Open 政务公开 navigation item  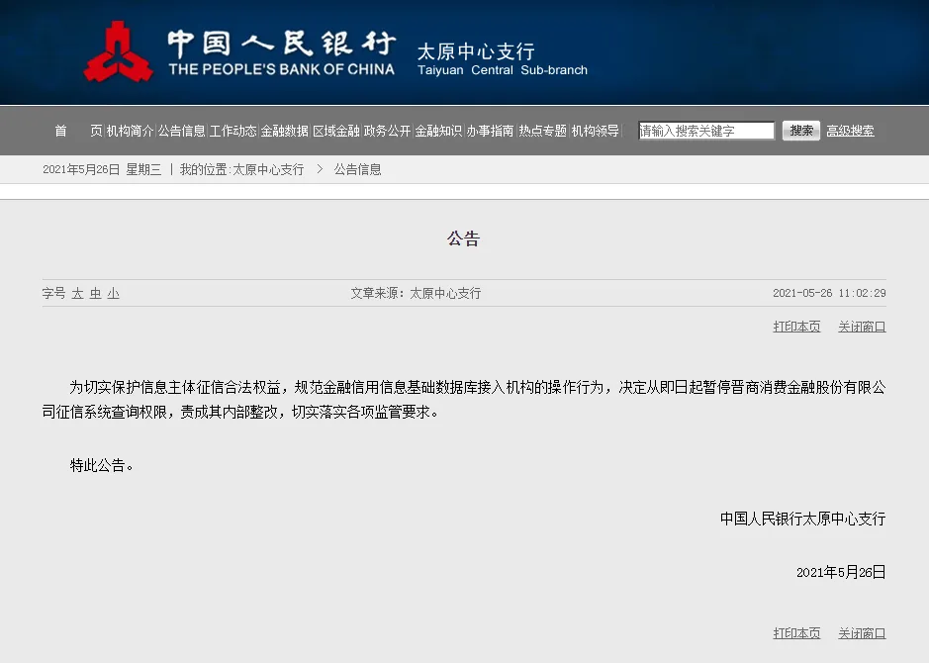(387, 131)
